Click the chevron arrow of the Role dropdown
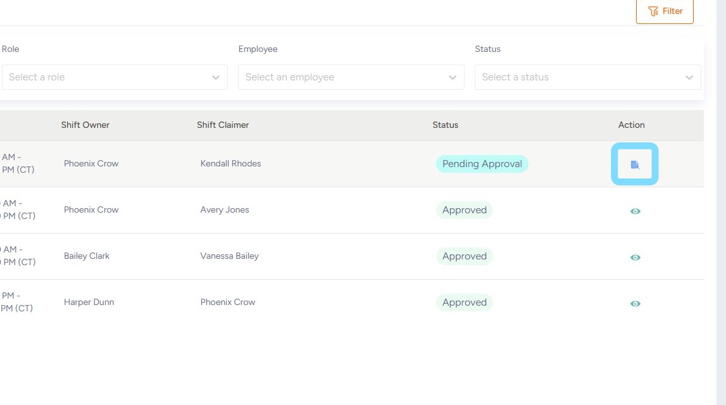Screen dimensions: 726x405 point(216,78)
